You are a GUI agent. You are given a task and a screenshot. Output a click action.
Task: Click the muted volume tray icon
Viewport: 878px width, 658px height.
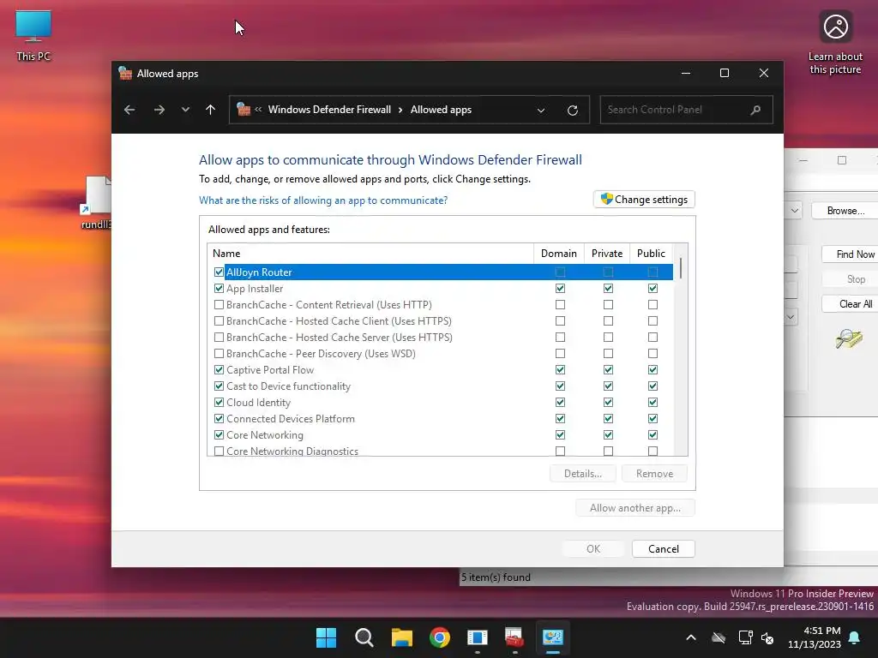pos(767,637)
